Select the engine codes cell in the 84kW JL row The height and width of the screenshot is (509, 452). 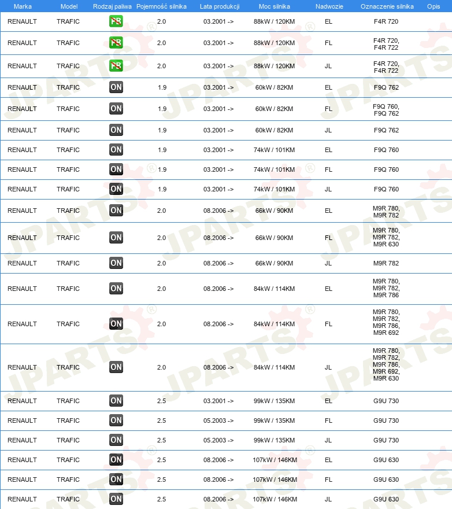386,364
